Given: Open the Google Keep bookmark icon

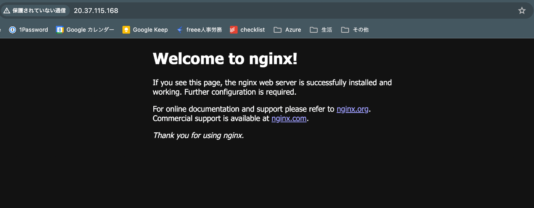Looking at the screenshot, I should pyautogui.click(x=126, y=30).
